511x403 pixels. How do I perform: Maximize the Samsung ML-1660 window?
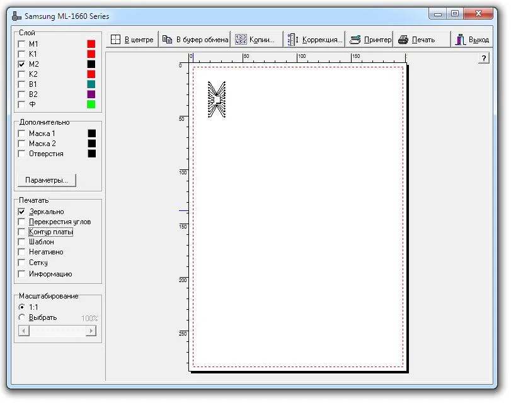click(455, 14)
